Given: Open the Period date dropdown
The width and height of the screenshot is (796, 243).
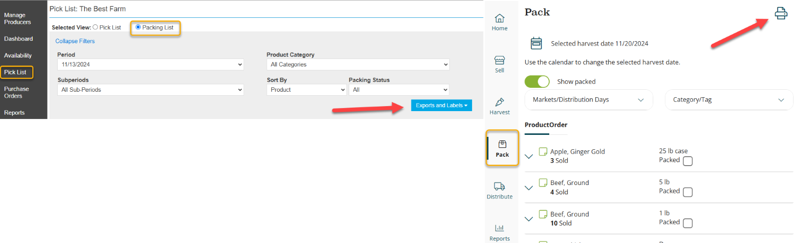Looking at the screenshot, I should [x=150, y=64].
